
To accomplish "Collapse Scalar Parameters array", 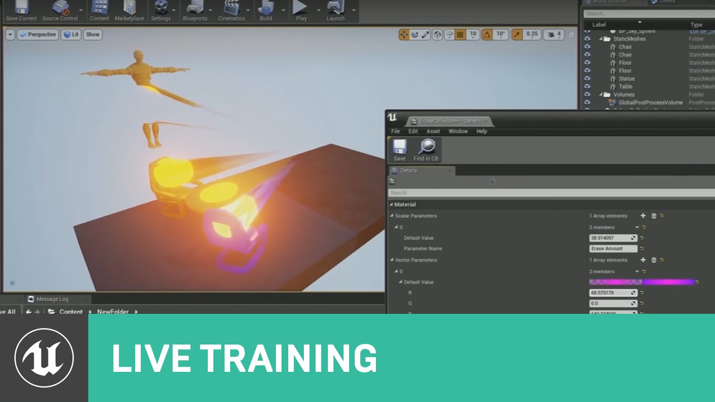I will point(392,216).
